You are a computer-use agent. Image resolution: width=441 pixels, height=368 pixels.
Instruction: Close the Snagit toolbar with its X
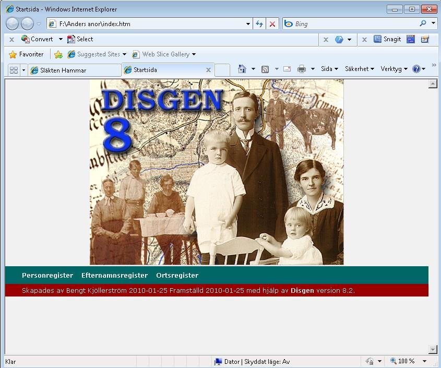pos(364,39)
